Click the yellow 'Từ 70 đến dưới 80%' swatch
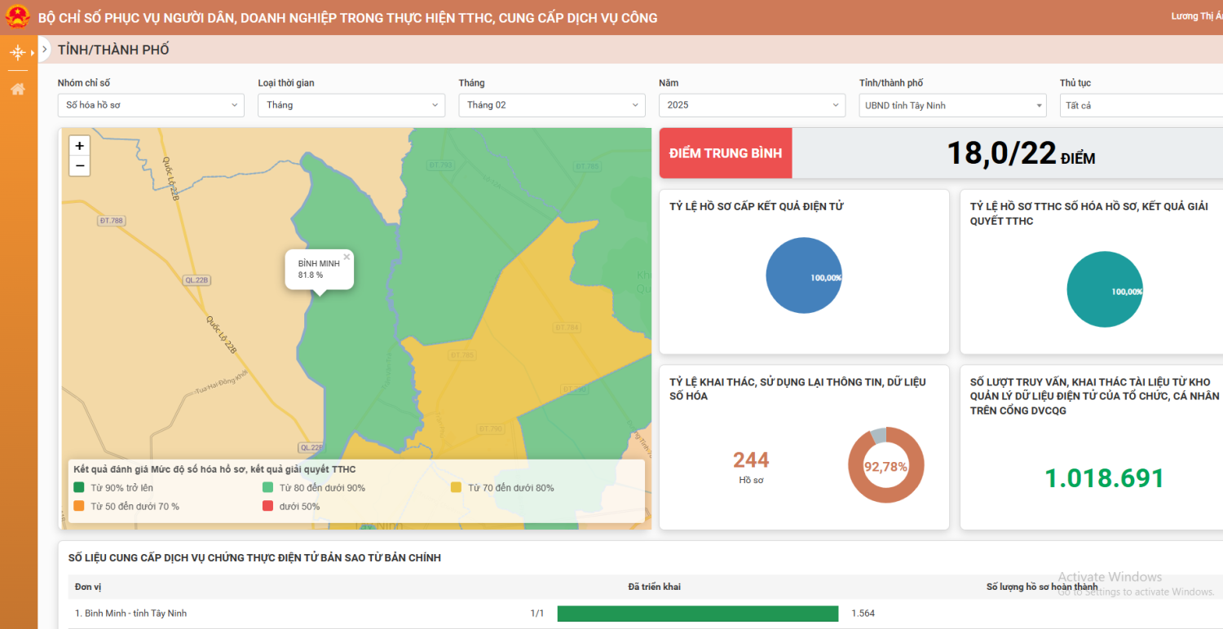Screen dimensions: 1223x629 (x=456, y=487)
